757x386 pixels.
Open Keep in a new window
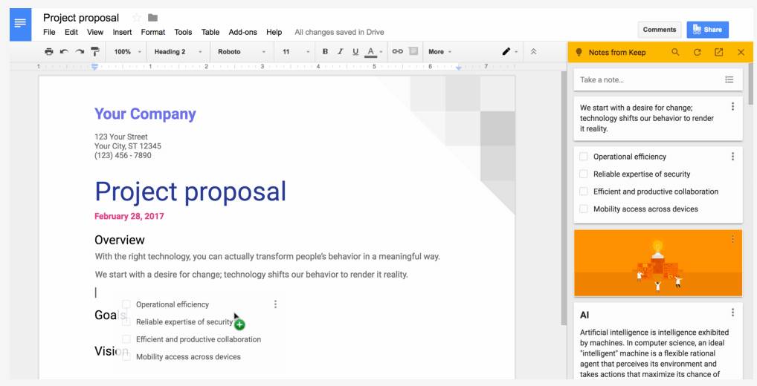[718, 52]
